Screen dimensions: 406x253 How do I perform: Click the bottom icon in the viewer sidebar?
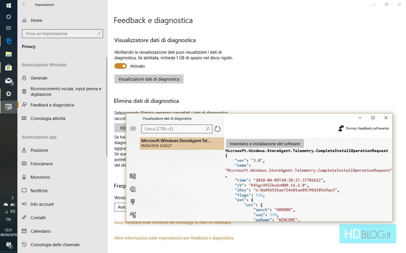(x=133, y=215)
